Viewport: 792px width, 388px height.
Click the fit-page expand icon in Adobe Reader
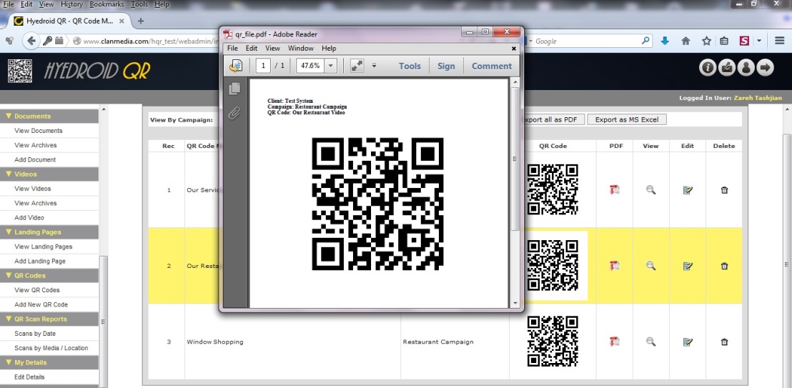coord(357,66)
